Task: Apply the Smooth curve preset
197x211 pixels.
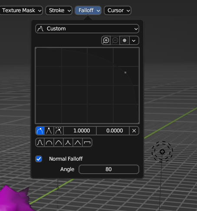Action: (x=40, y=143)
